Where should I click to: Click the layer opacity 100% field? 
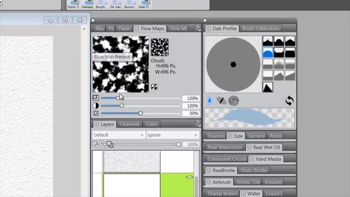[x=191, y=144]
